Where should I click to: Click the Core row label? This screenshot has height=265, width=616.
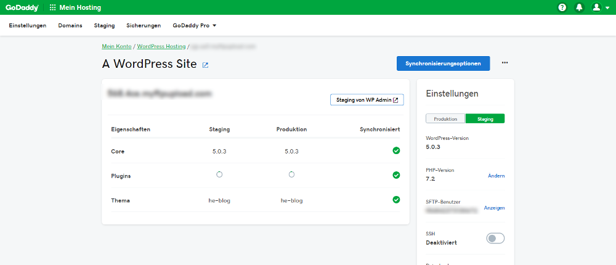118,152
